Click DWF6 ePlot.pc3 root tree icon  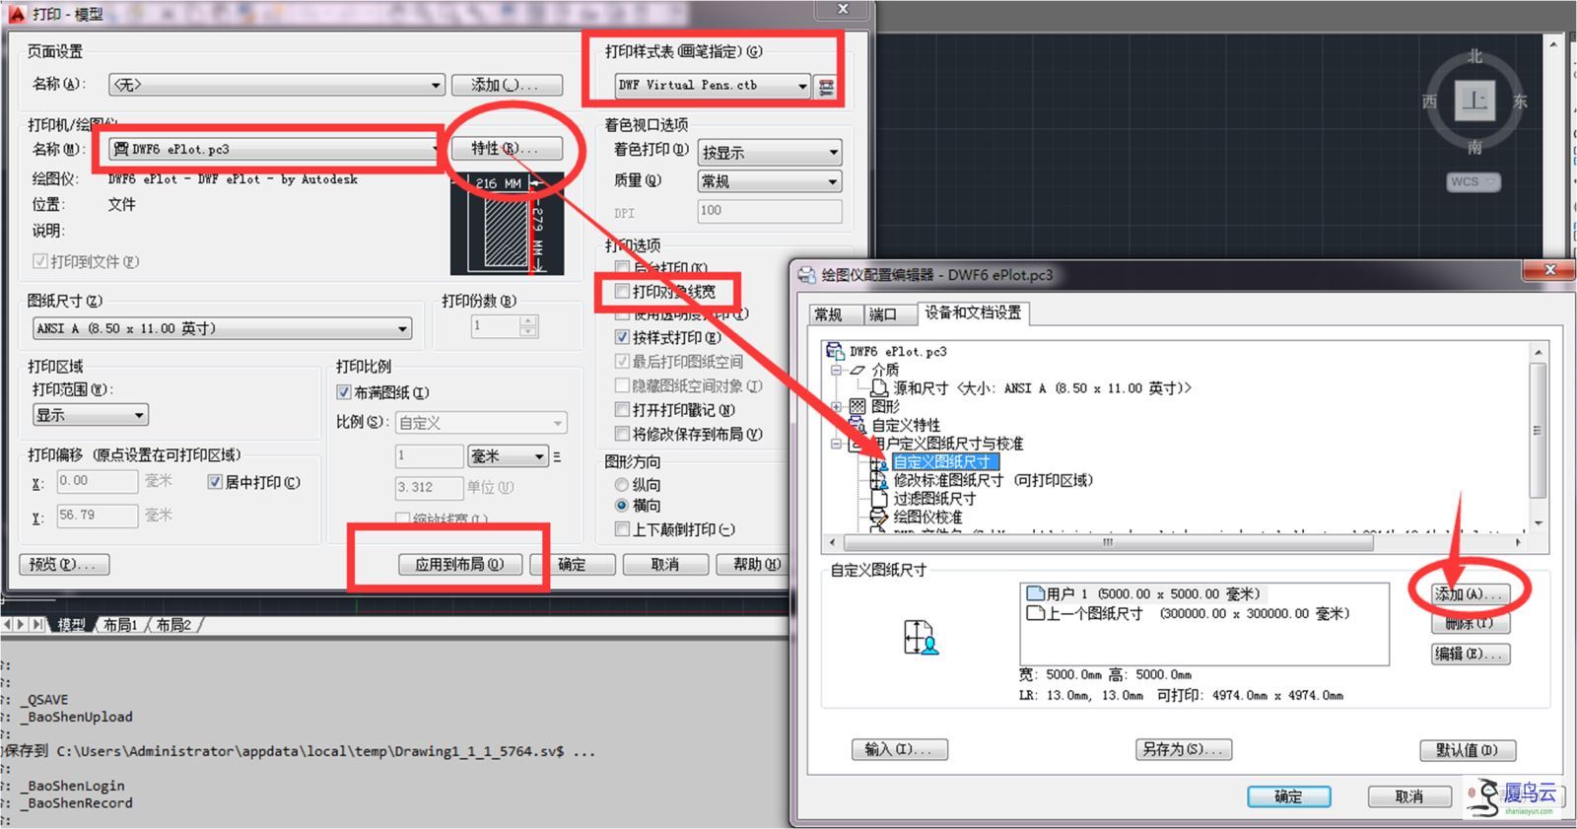click(x=836, y=351)
